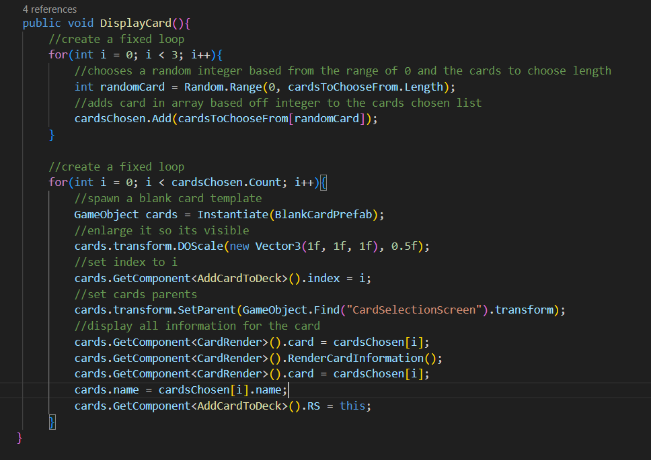Screen dimensions: 651x460
Task: Click the comment about choosing a random integer
Action: (343, 71)
